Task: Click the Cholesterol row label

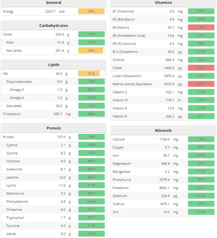Action: (x=11, y=114)
